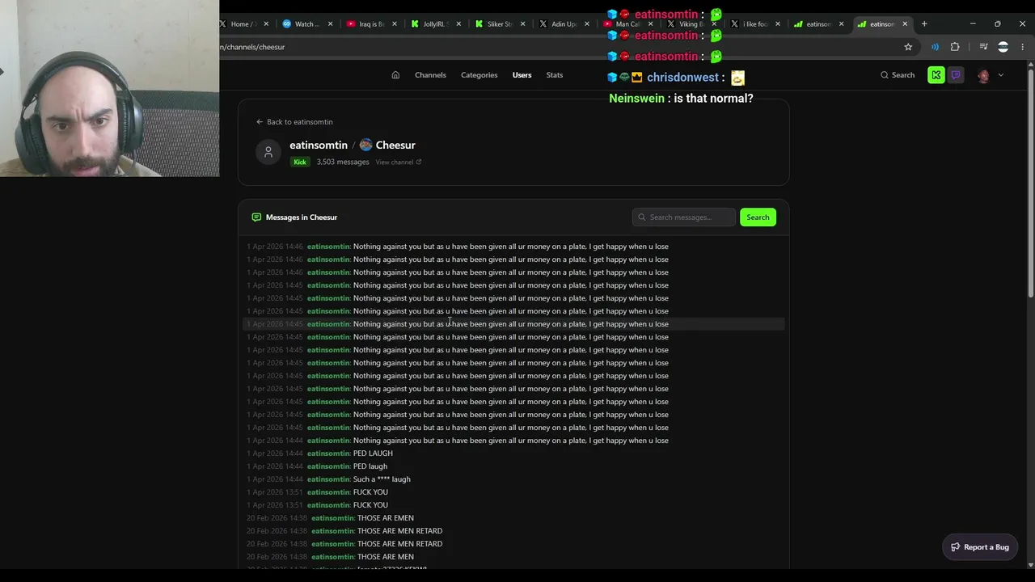Click the Messages in Cheesur chat icon
1035x582 pixels.
click(x=256, y=217)
